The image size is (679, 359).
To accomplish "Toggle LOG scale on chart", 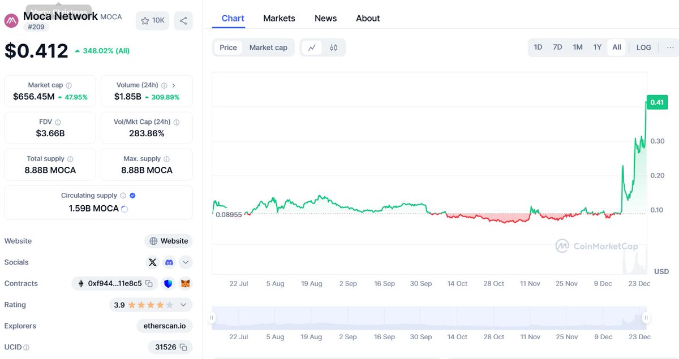I will tap(644, 47).
